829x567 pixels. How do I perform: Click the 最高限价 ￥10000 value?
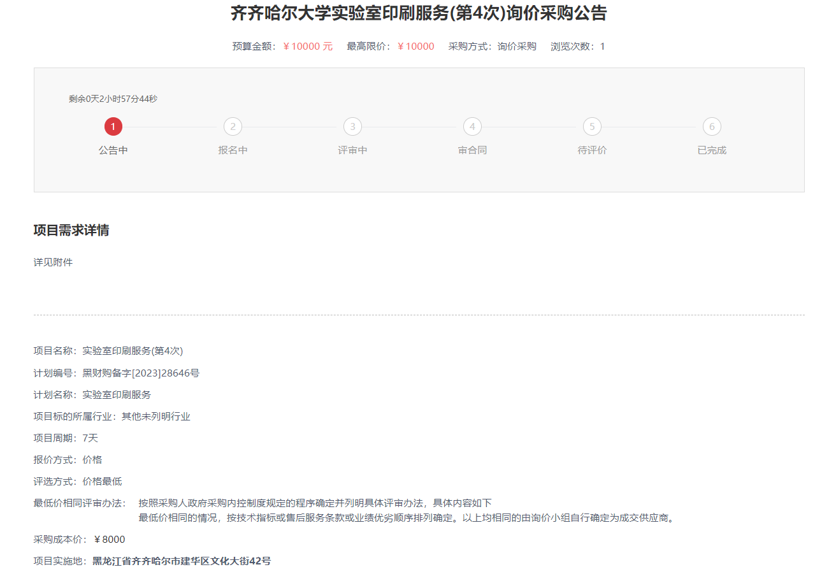pos(415,47)
